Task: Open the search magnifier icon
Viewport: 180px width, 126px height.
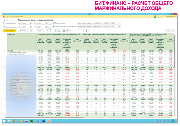Action: pos(164,17)
